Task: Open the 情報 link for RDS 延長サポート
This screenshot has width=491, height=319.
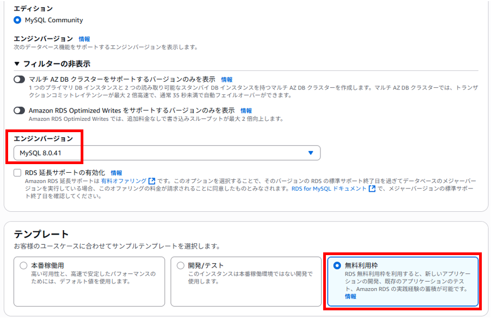Action: coord(116,173)
